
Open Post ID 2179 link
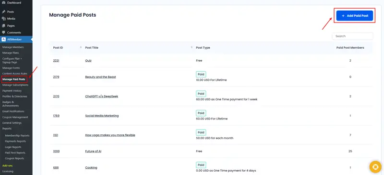[x=56, y=77]
